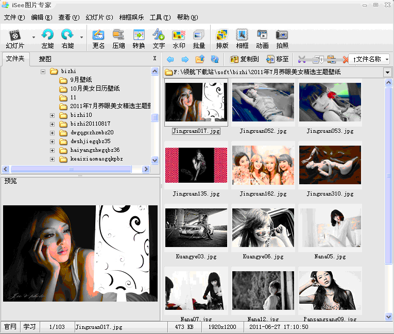Image resolution: width=394 pixels, height=334 pixels.
Task: Expand the dwshjiegqbz35 folder node
Action: tap(52, 142)
